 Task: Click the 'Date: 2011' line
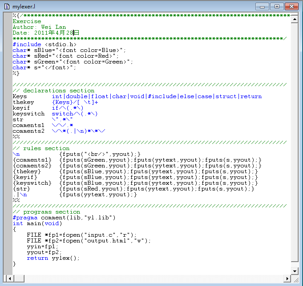[x=46, y=32]
